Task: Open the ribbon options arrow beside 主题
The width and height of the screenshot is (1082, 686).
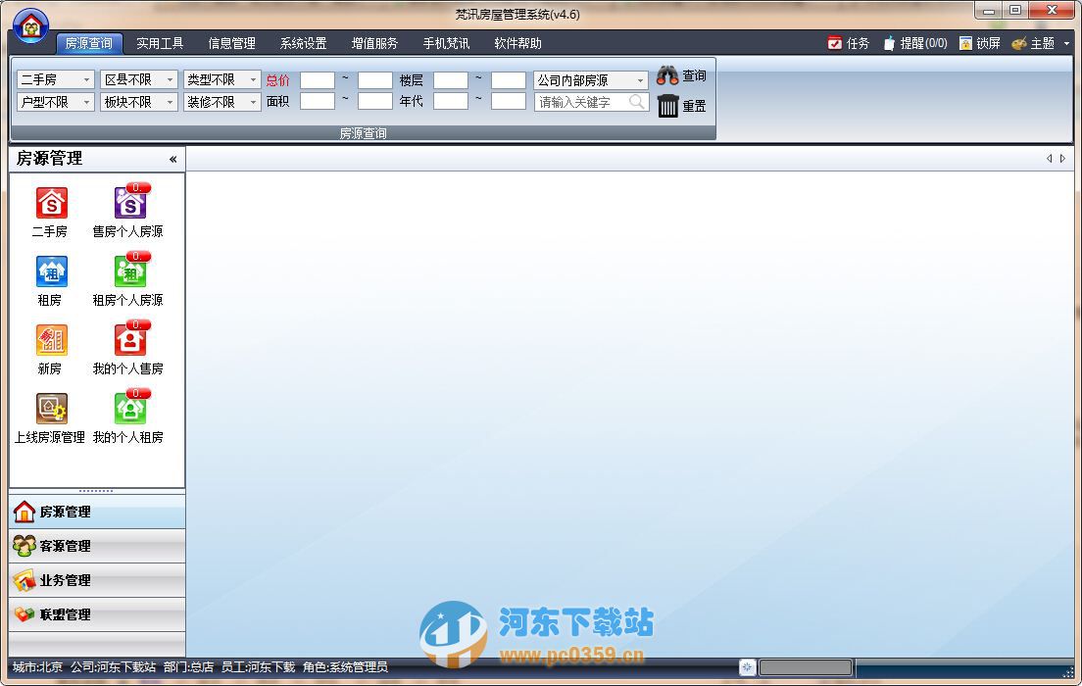Action: tap(1066, 43)
